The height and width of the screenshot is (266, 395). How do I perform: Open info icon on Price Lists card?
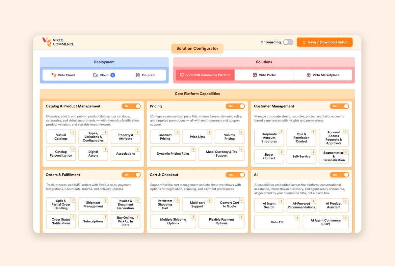pos(209,132)
